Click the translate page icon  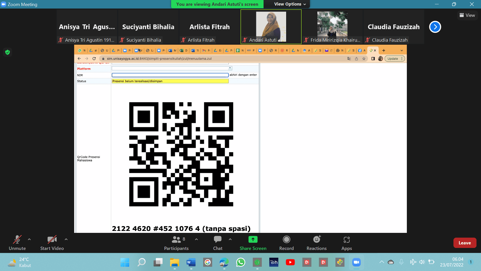[349, 58]
